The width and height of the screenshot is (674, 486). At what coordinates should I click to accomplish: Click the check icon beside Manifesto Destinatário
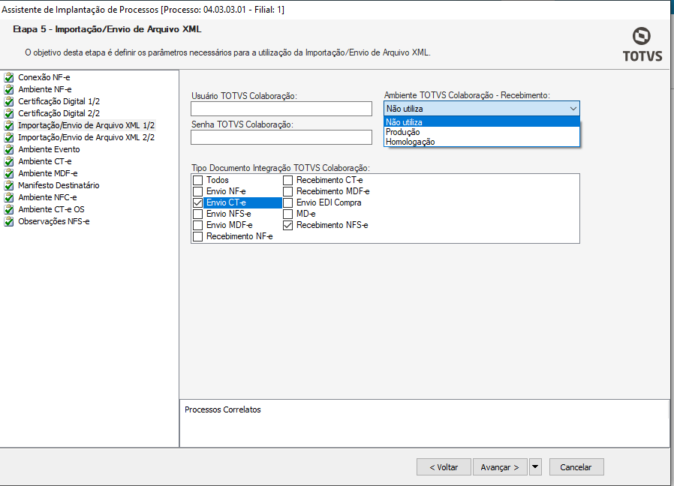click(8, 186)
